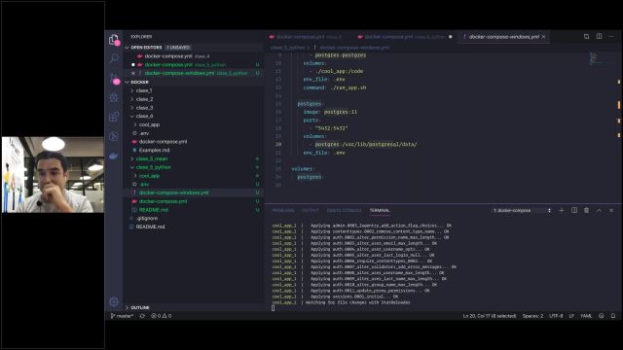The width and height of the screenshot is (623, 350).
Task: Close the docker-compose-windows.yml tab
Action: coord(543,37)
